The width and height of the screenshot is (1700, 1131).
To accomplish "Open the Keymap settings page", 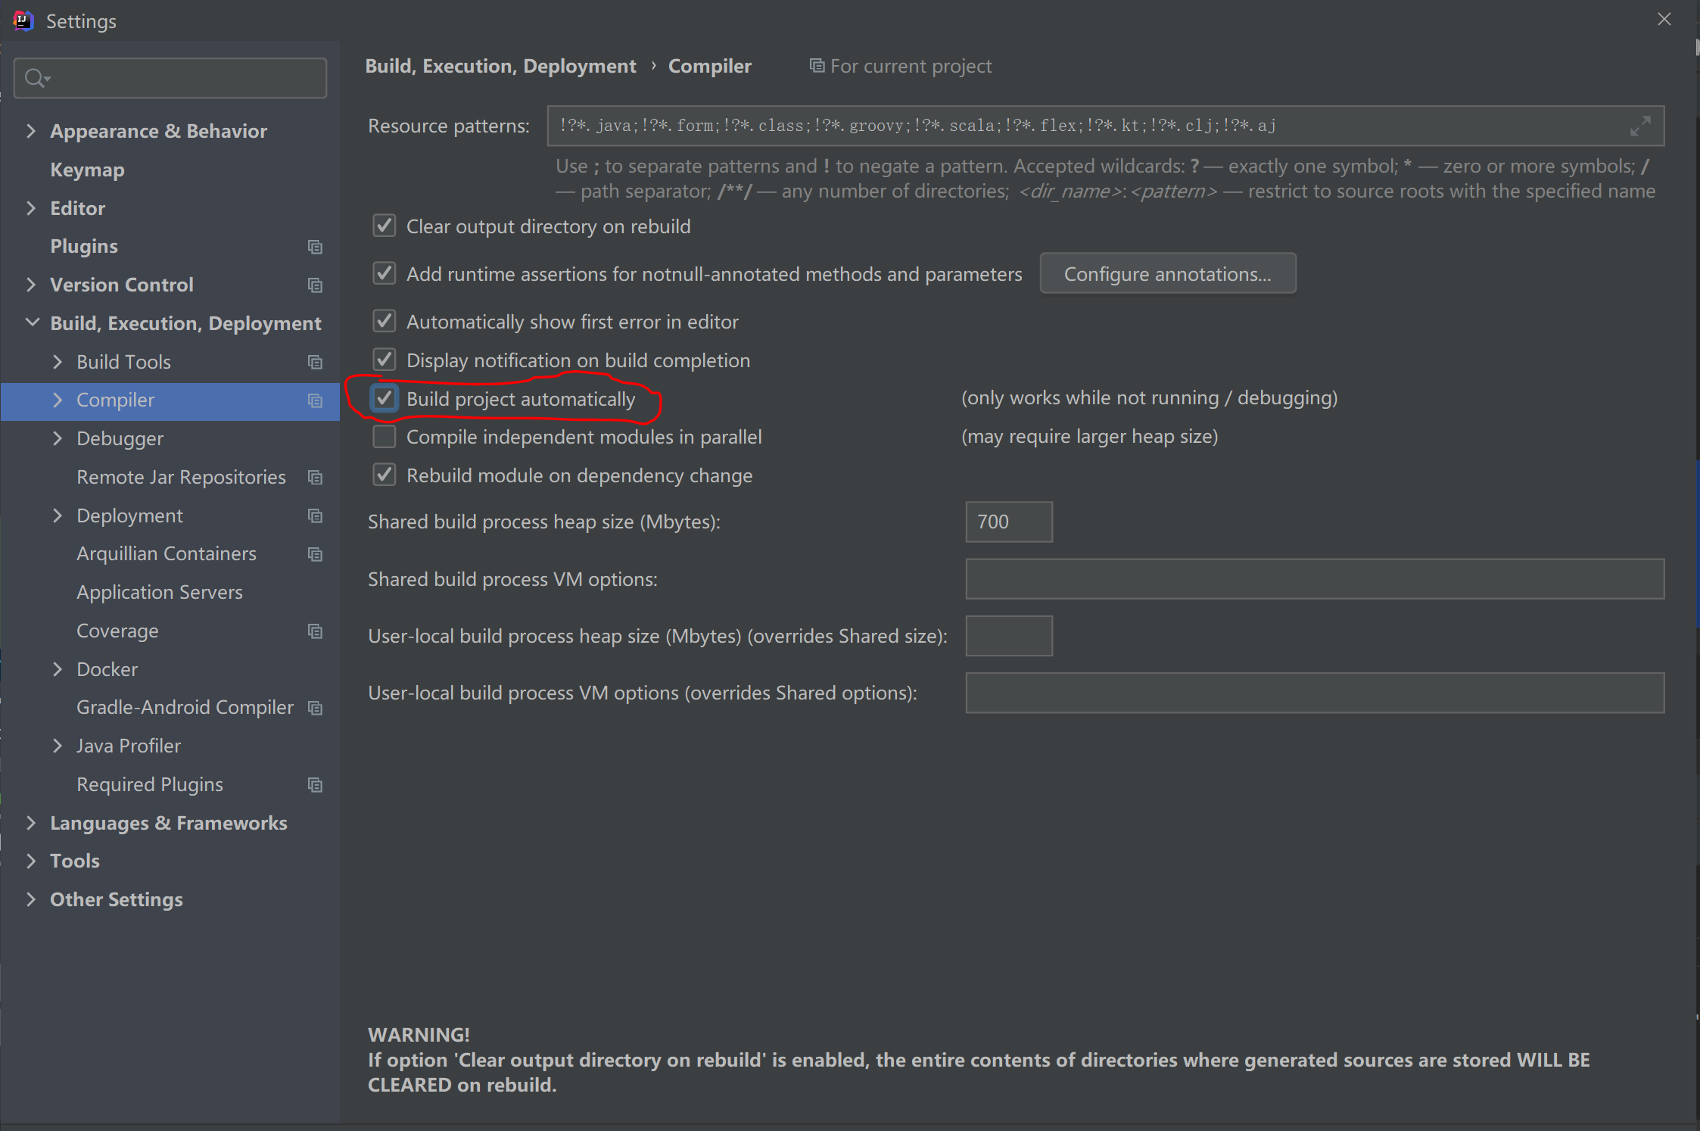I will pyautogui.click(x=87, y=170).
